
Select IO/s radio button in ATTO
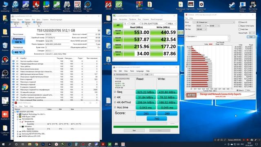[246, 90]
